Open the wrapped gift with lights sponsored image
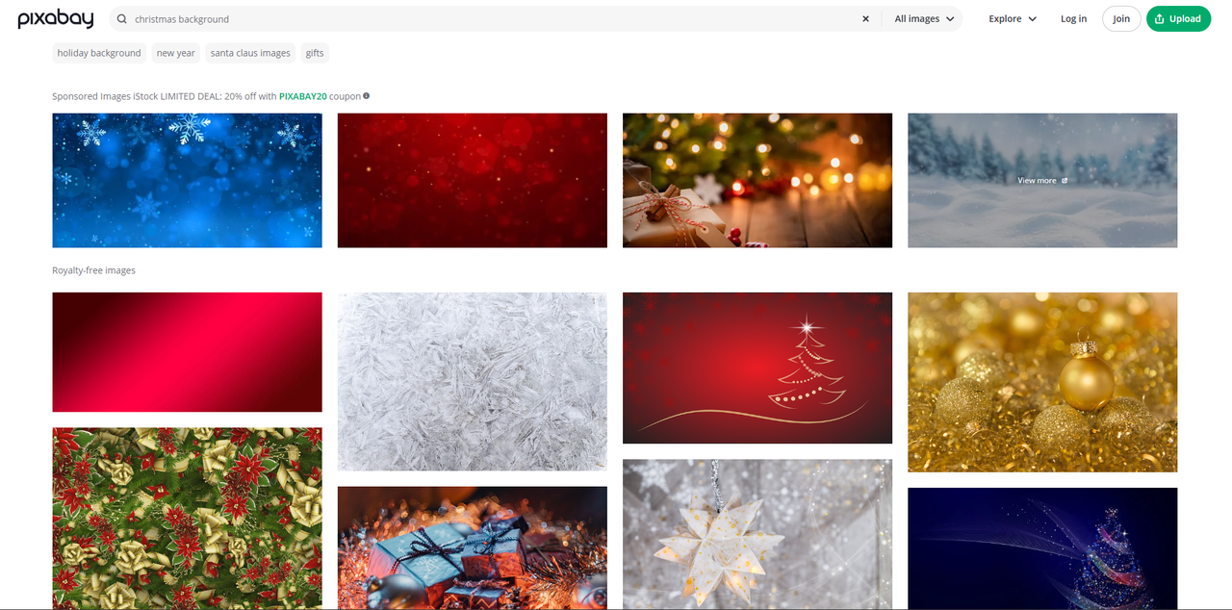 pyautogui.click(x=757, y=181)
